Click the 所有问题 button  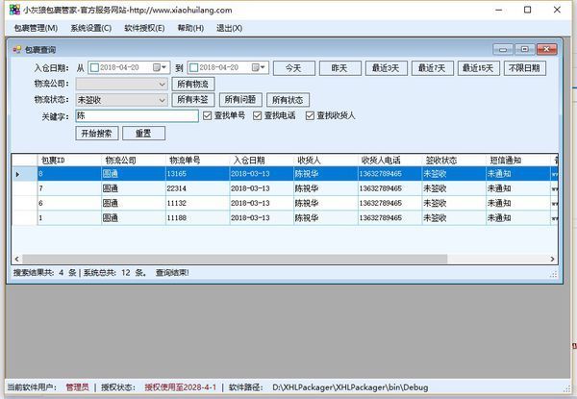click(x=240, y=100)
